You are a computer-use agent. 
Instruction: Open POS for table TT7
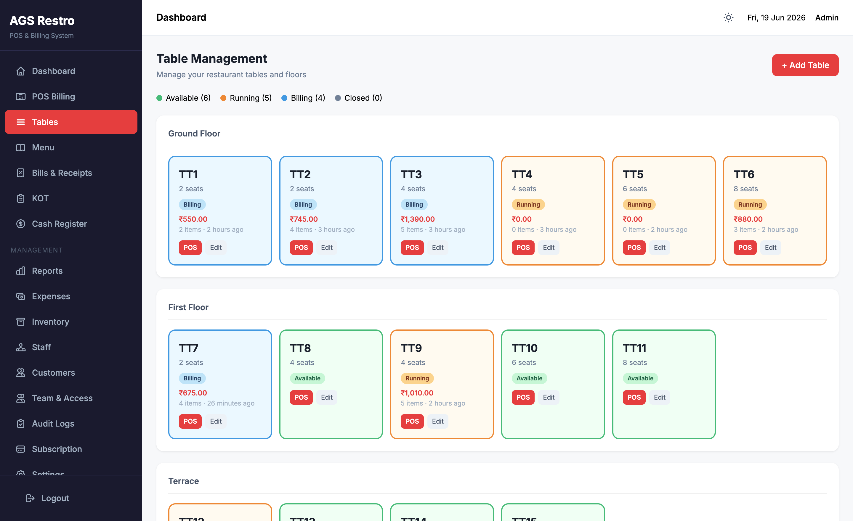(x=190, y=421)
